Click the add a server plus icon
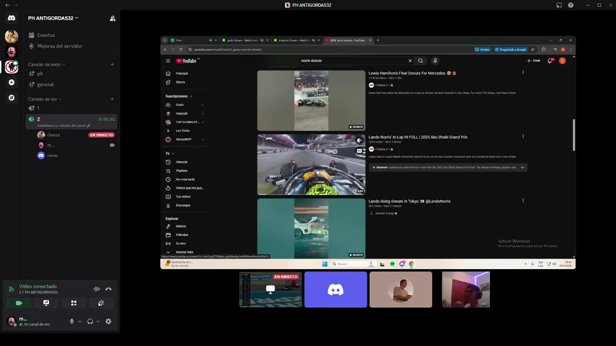Image resolution: width=616 pixels, height=346 pixels. coord(12,82)
